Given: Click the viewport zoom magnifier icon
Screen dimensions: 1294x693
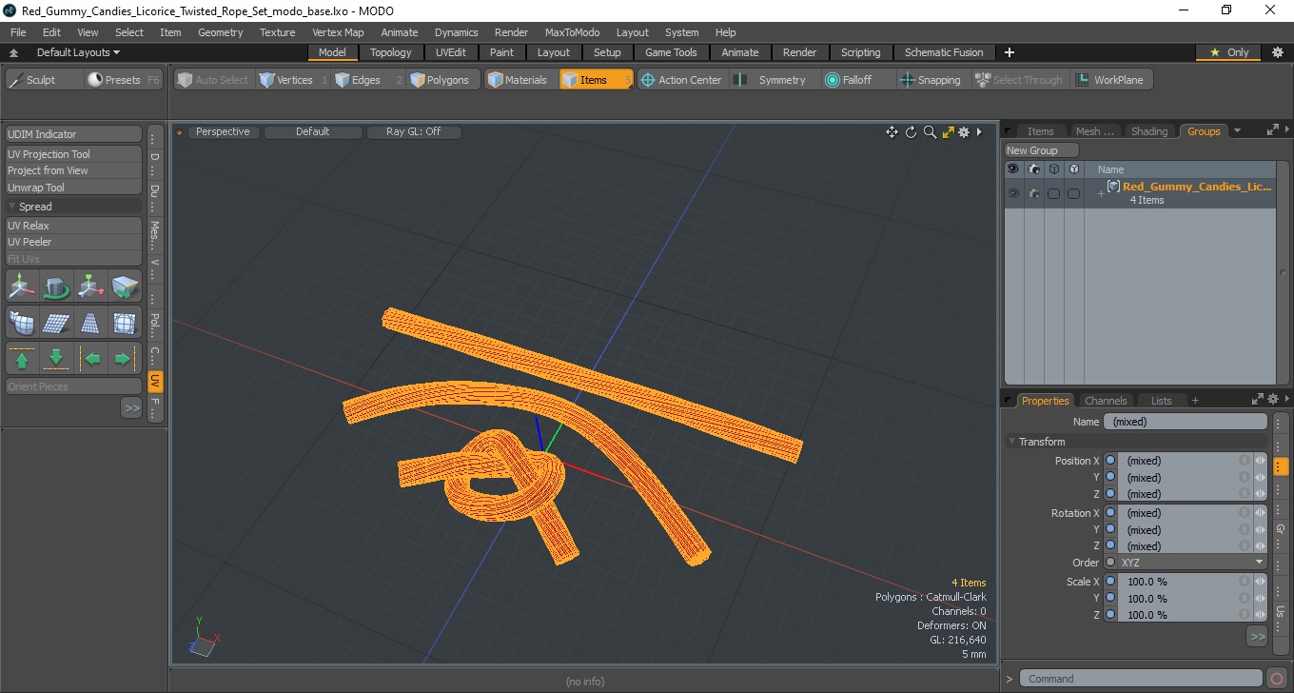Looking at the screenshot, I should pyautogui.click(x=930, y=132).
